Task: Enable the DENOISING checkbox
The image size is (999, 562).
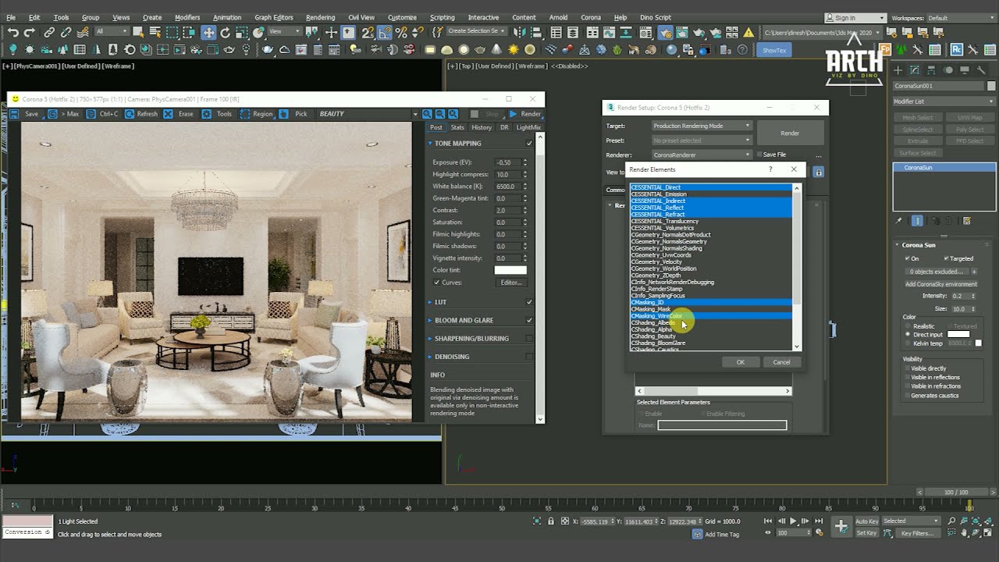Action: click(x=530, y=357)
